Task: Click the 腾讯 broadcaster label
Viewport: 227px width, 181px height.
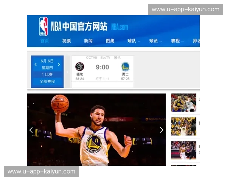Action: click(x=117, y=58)
